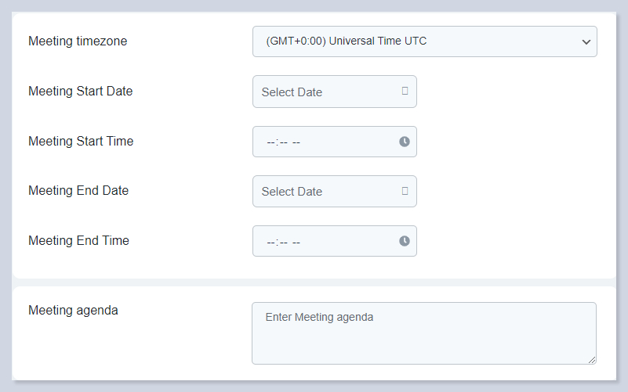Click the Meeting End Time label
Screen dimensions: 628x392
click(78, 240)
